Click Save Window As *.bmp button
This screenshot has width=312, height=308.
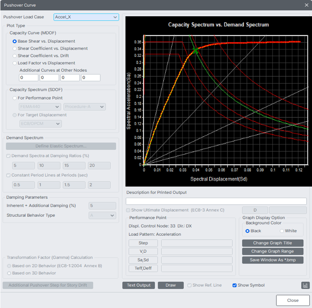273,260
